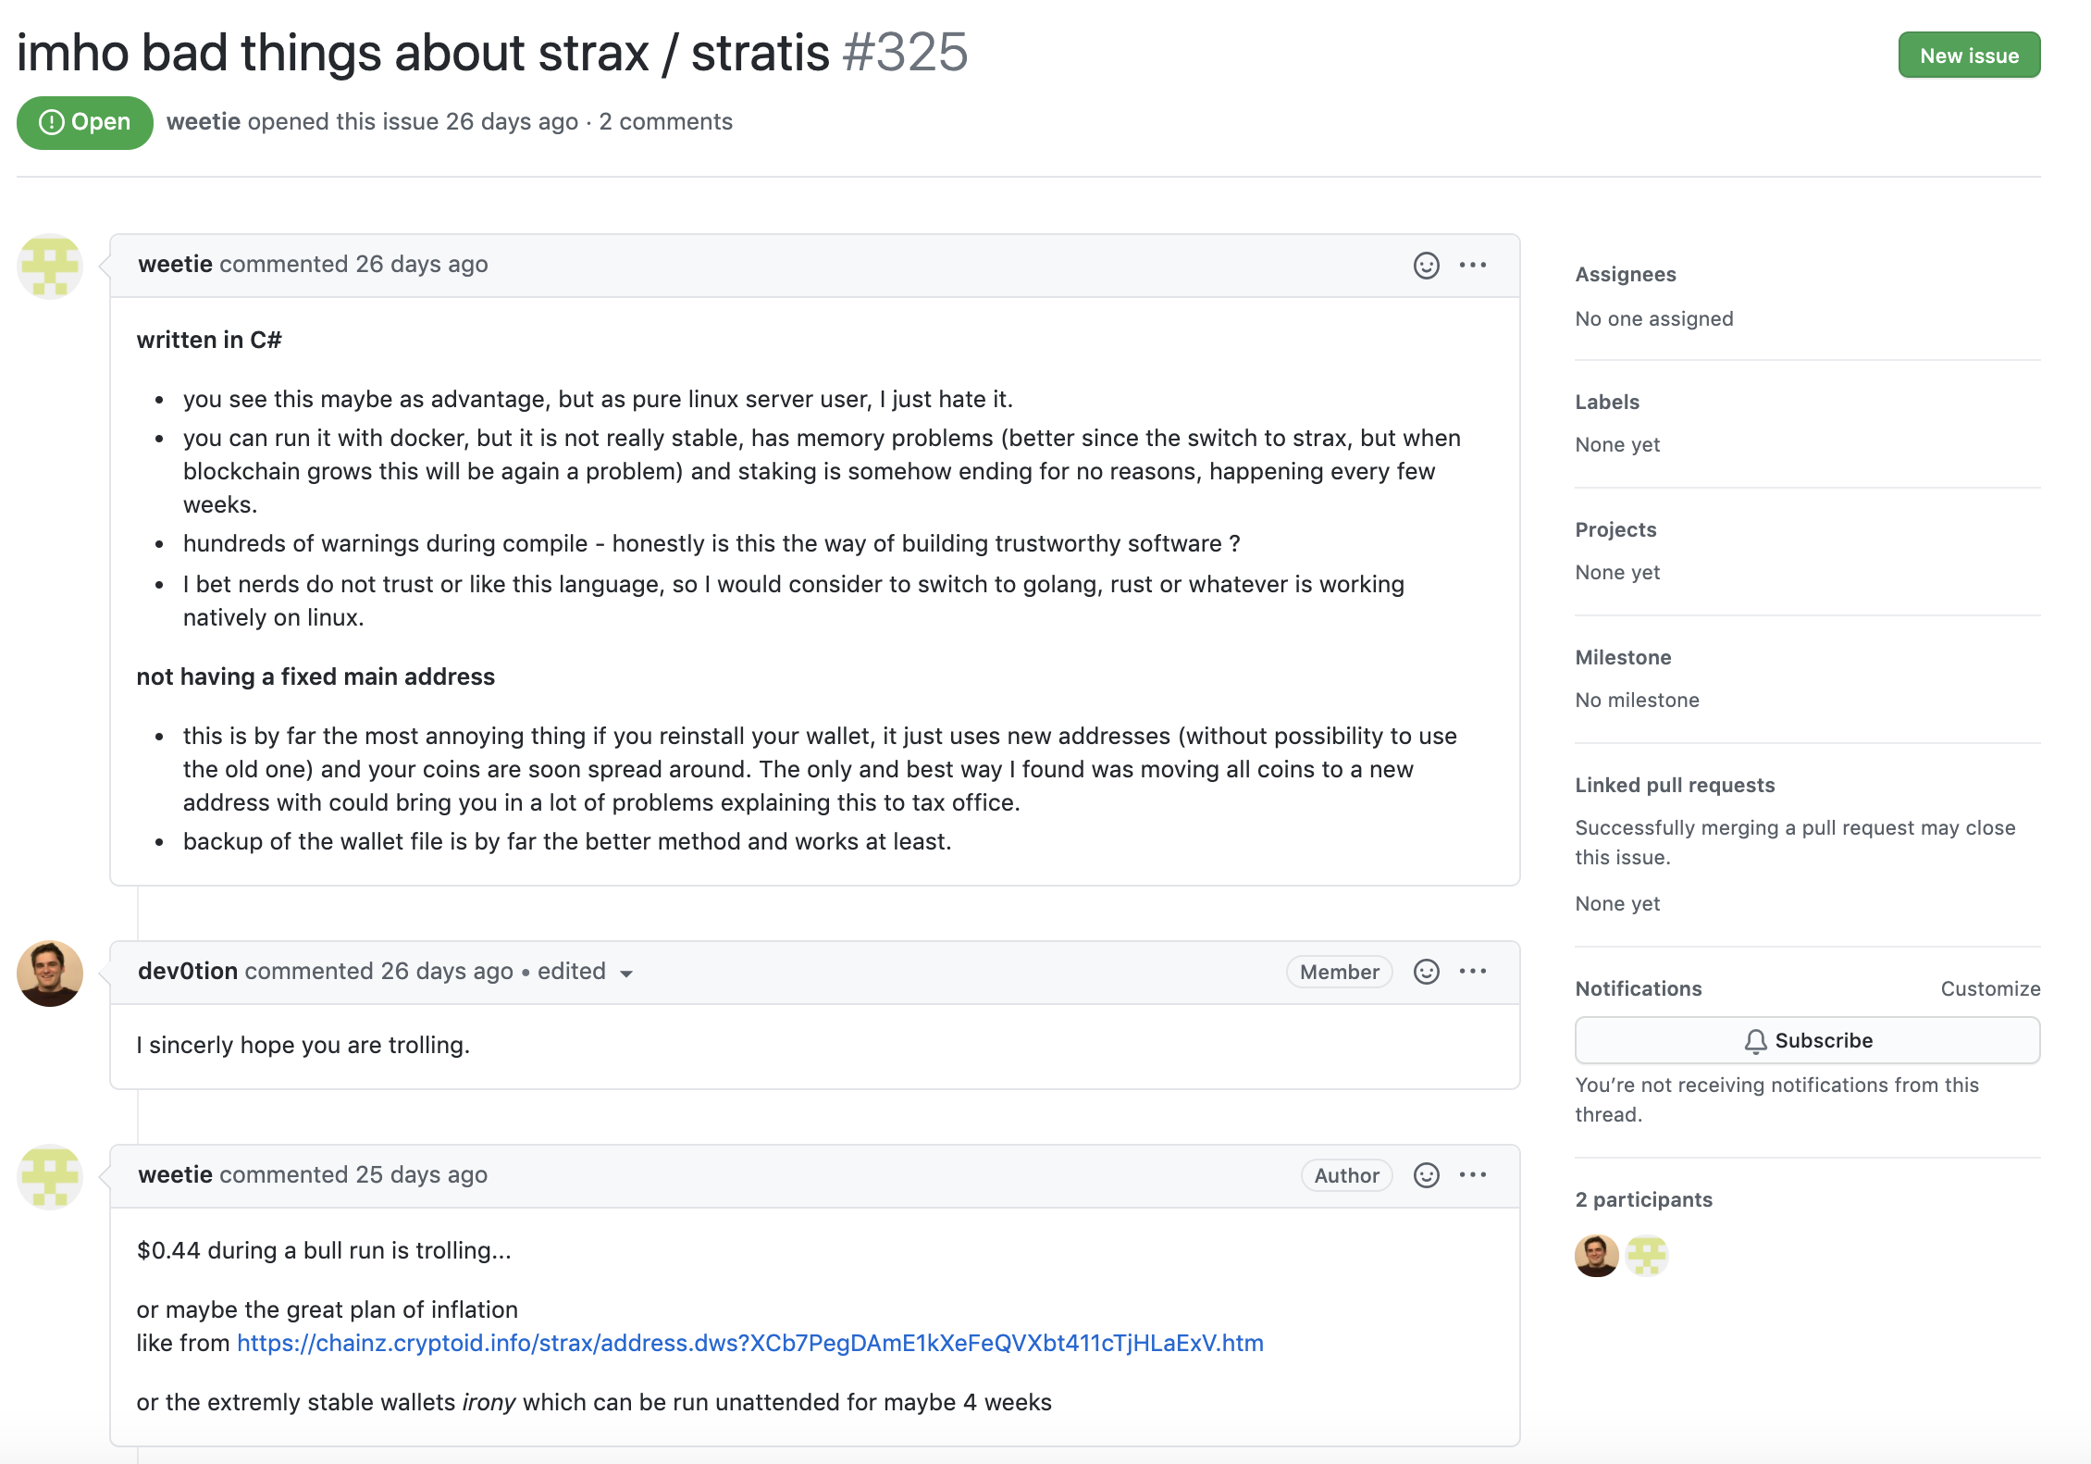The image size is (2091, 1464).
Task: Click dev0tion username in comment header
Action: pos(188,972)
